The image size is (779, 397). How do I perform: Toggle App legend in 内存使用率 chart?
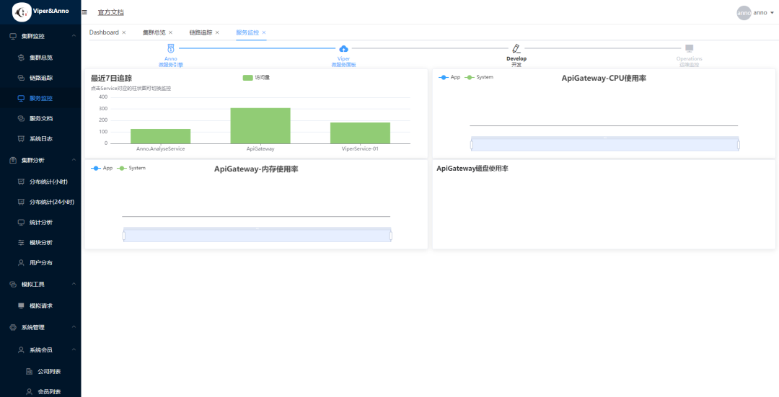[102, 168]
